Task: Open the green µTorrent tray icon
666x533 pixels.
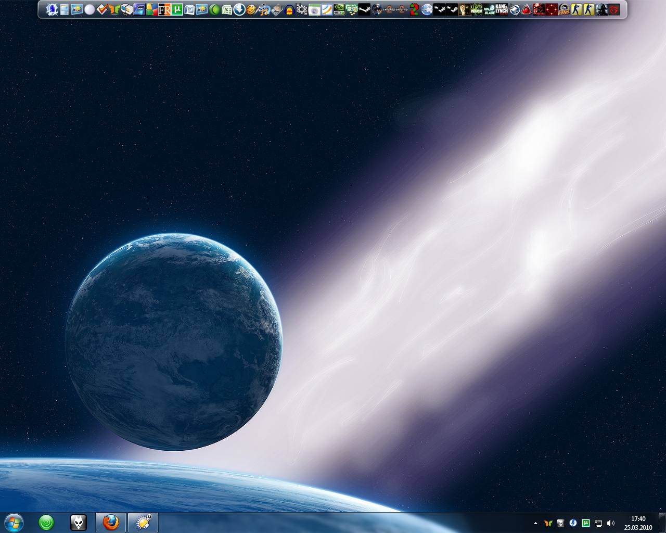Action: point(586,523)
